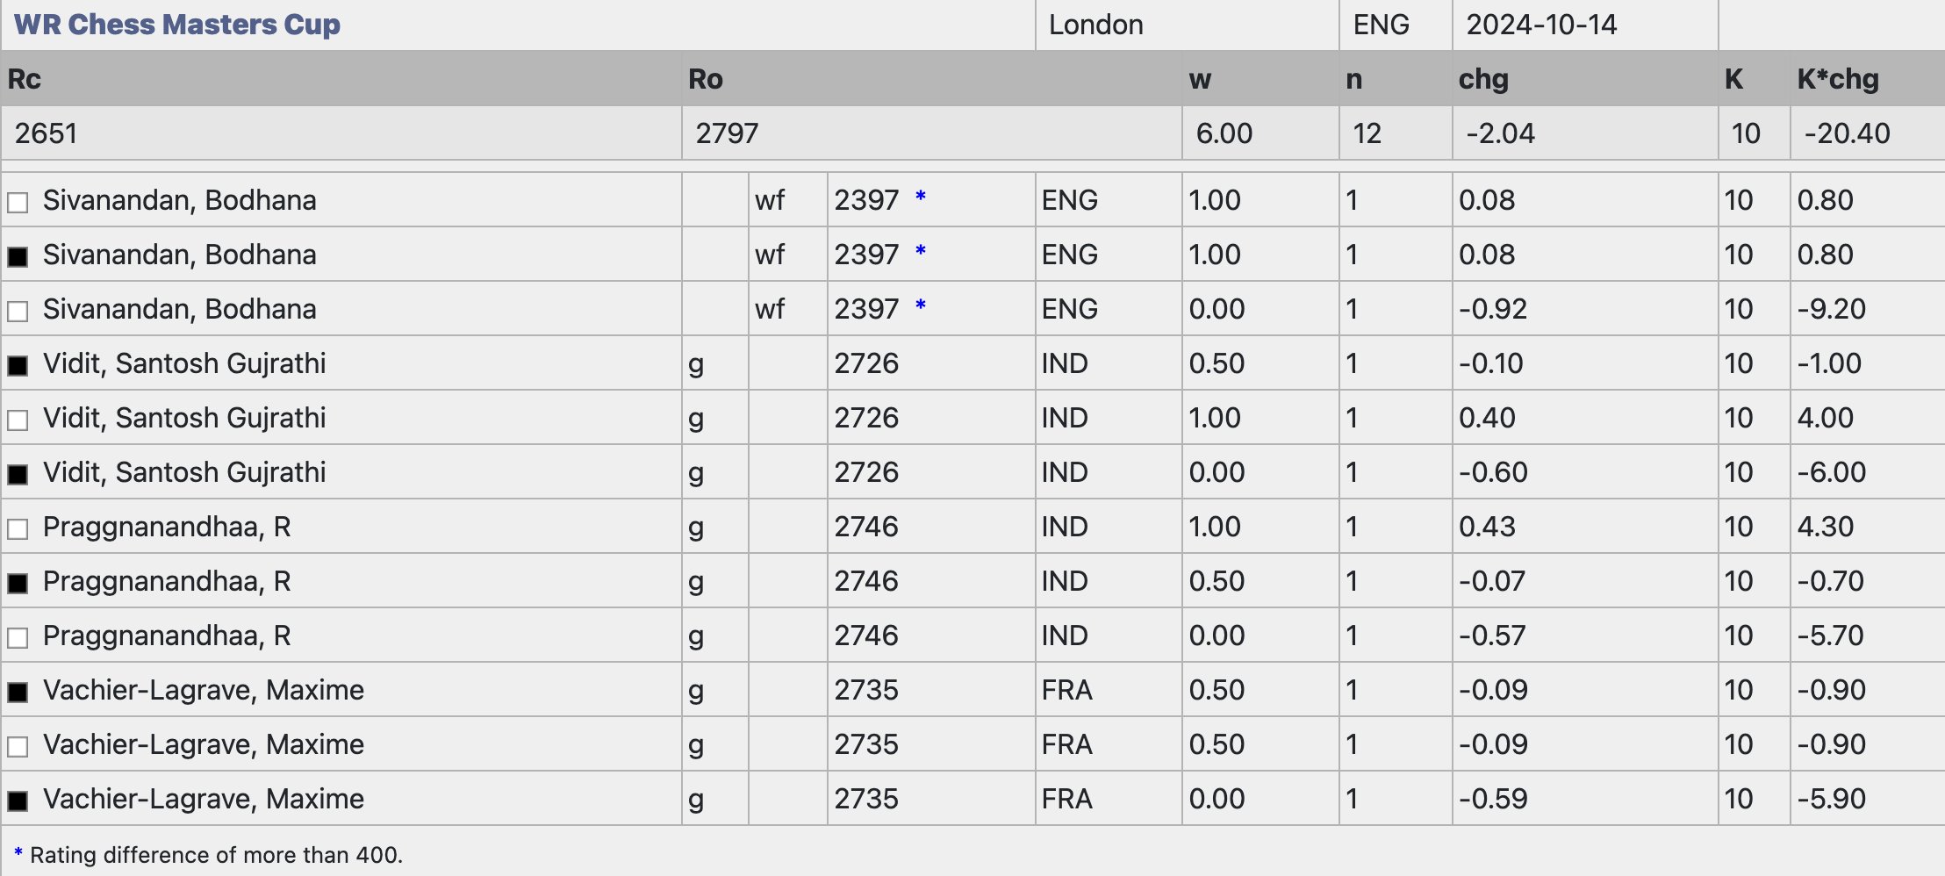The width and height of the screenshot is (1945, 876).
Task: Click black piece square beside Praggnanandhaa, R
Action: tap(18, 583)
